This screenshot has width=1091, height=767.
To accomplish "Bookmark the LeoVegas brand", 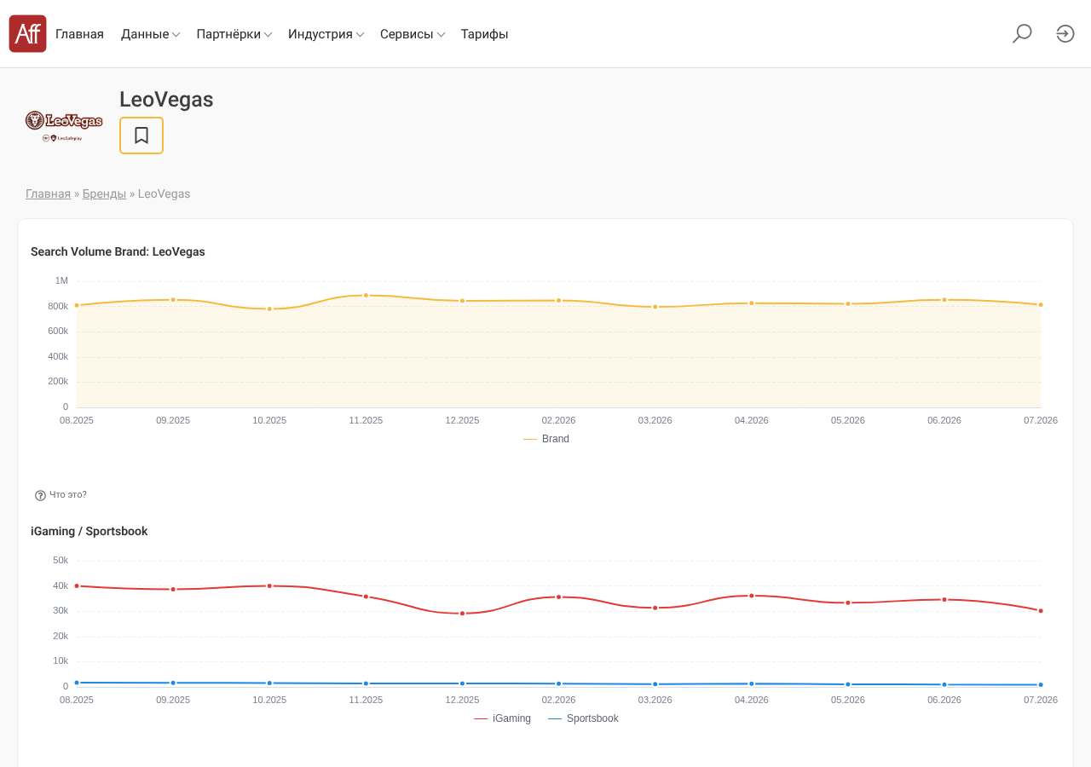I will point(141,136).
